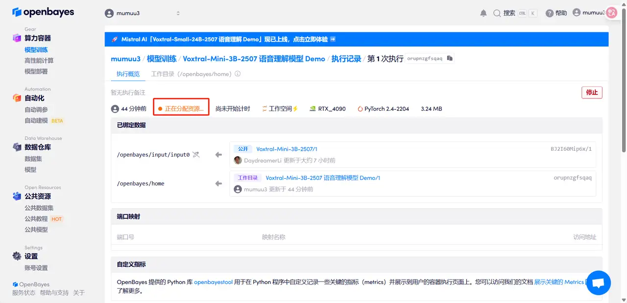Click the PyTorch 2.4-2204 icon
The width and height of the screenshot is (627, 303).
pos(360,109)
